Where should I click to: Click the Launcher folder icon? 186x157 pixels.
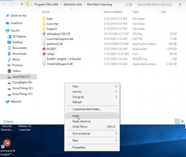tap(44, 24)
